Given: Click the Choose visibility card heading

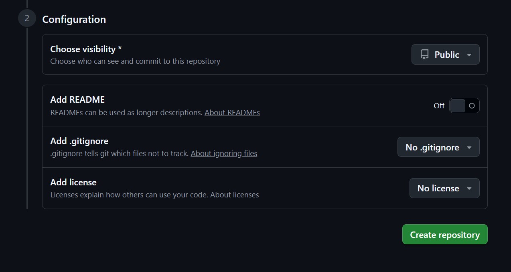Looking at the screenshot, I should coord(85,49).
